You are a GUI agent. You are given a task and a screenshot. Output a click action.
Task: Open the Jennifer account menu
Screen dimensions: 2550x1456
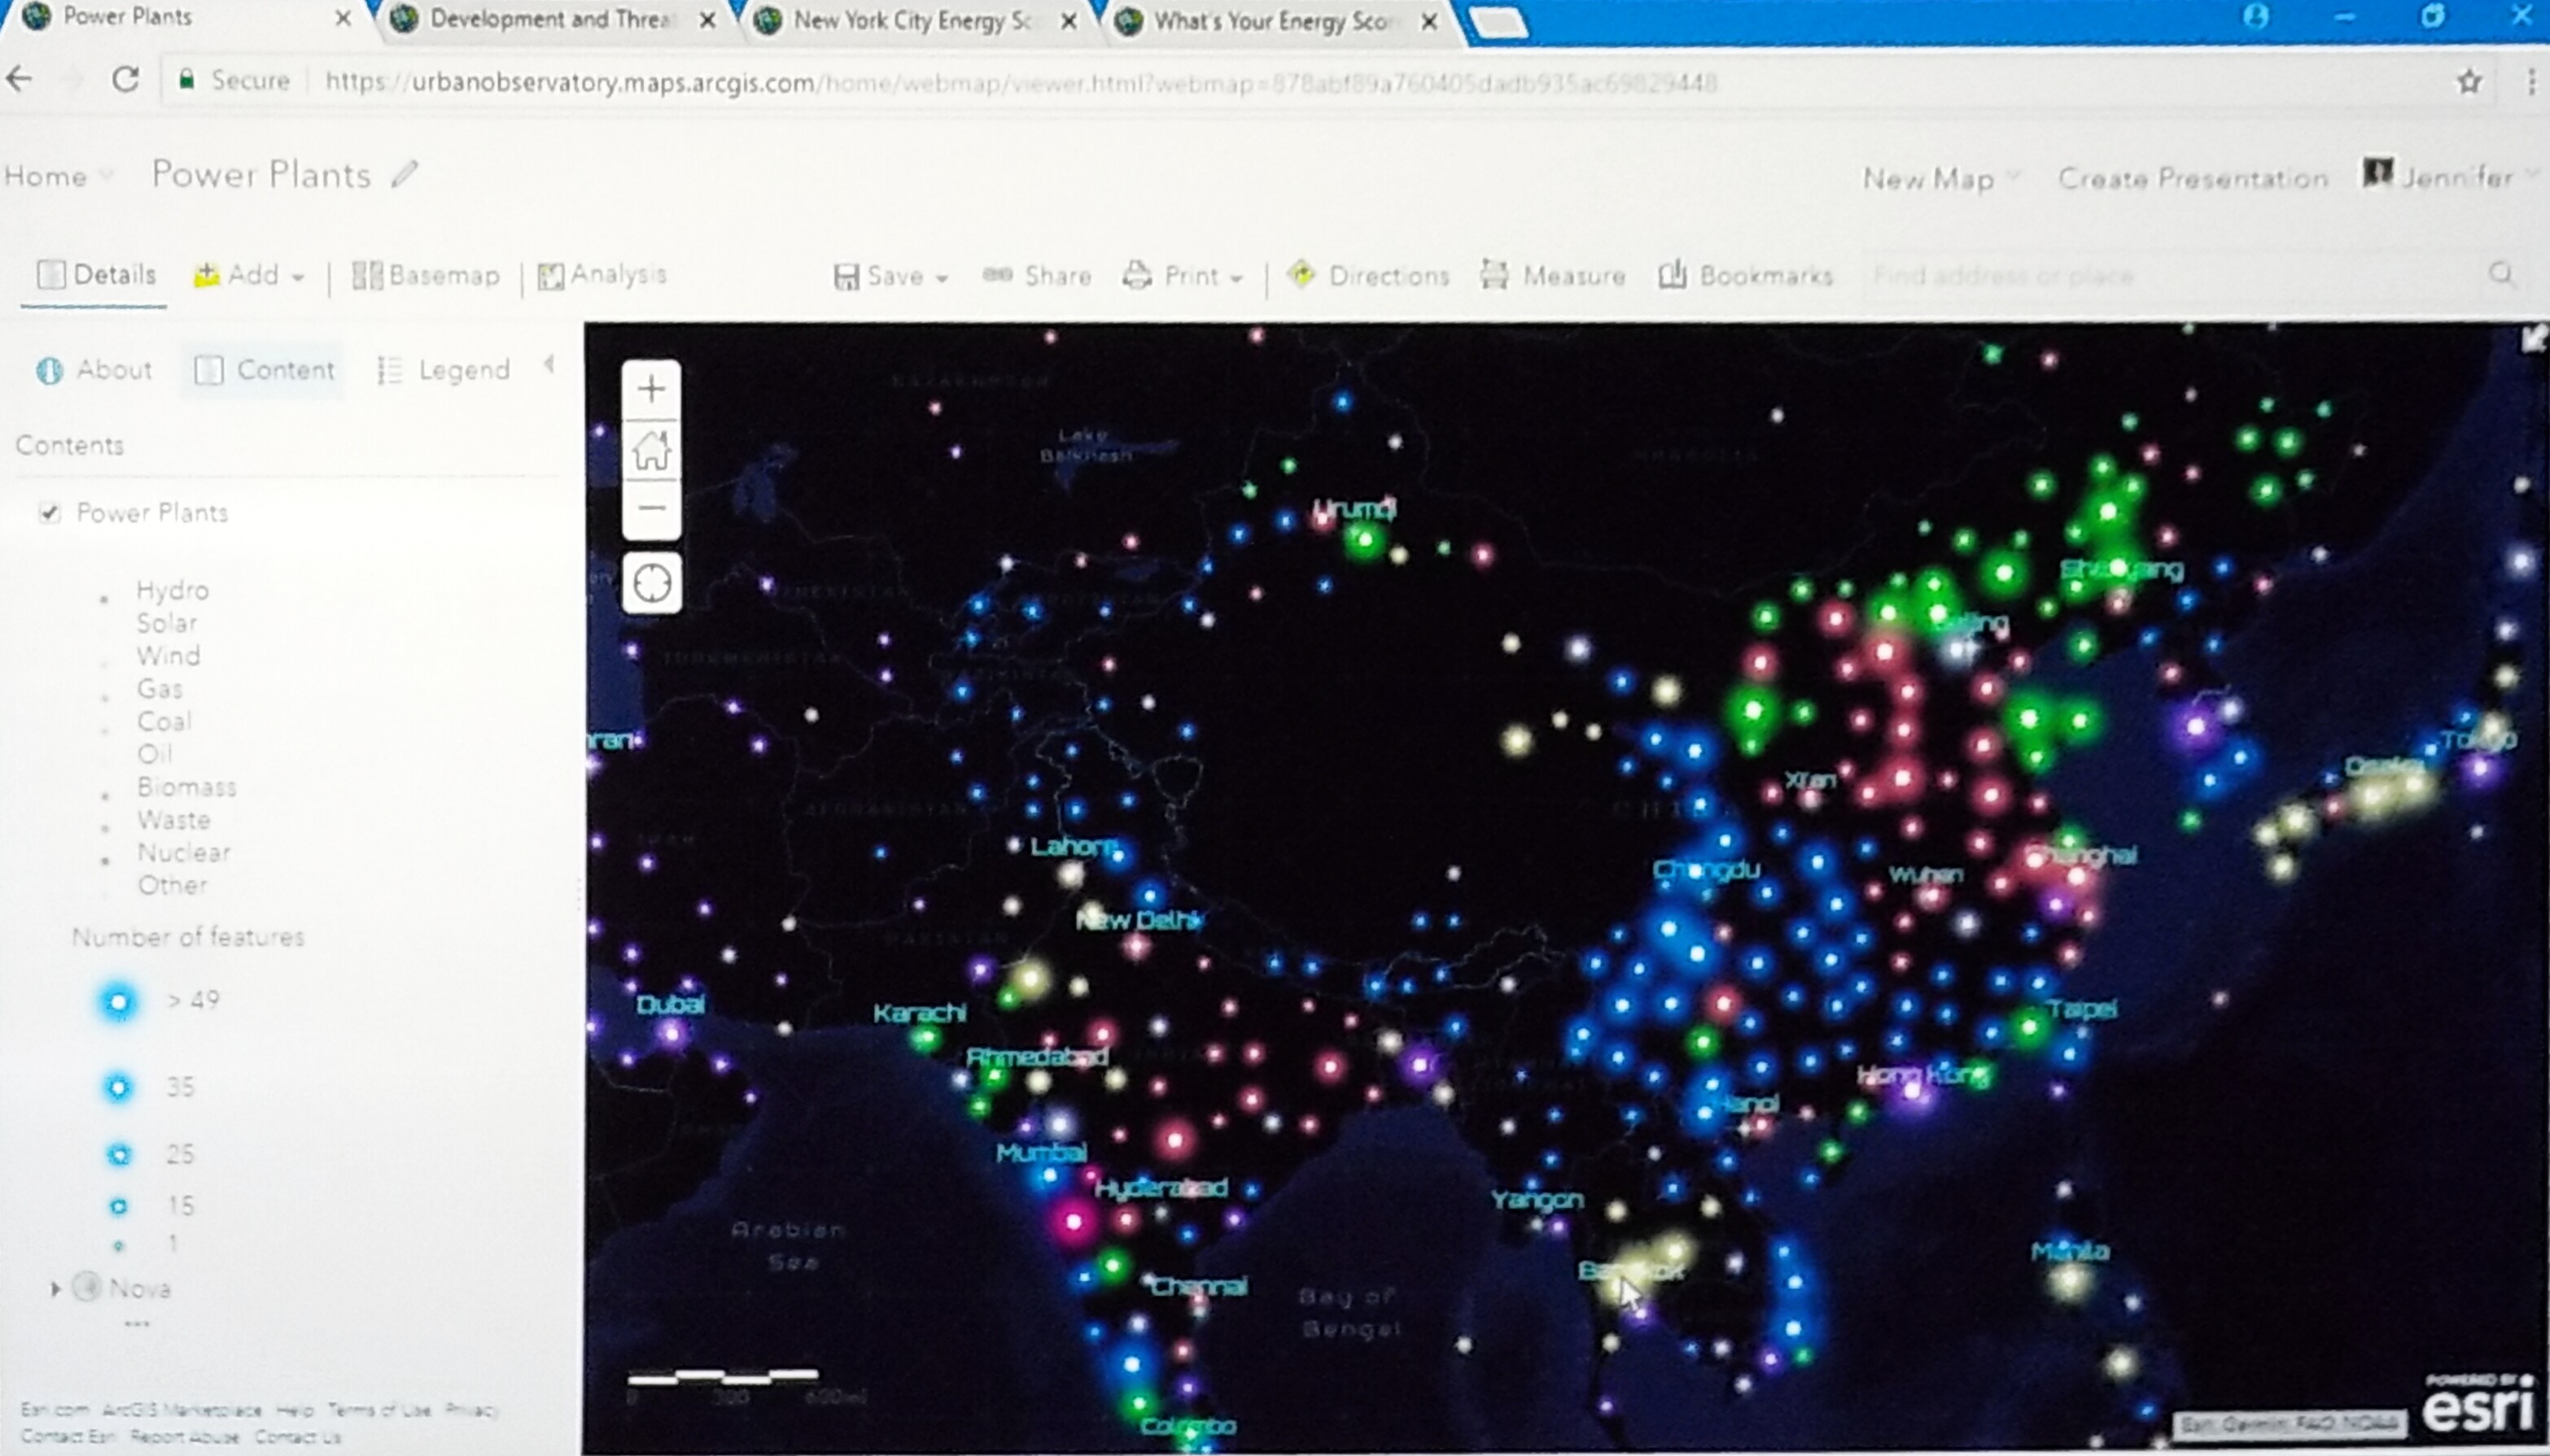pos(2451,176)
